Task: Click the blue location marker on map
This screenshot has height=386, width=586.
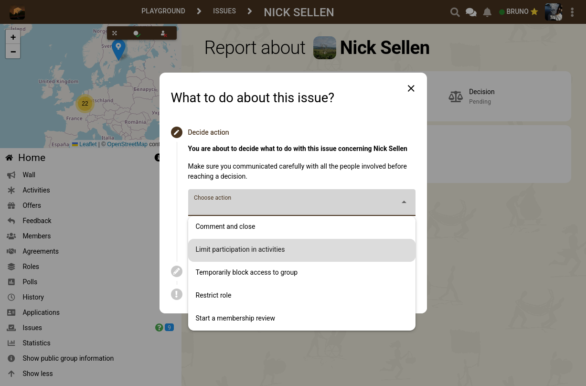Action: pyautogui.click(x=118, y=48)
